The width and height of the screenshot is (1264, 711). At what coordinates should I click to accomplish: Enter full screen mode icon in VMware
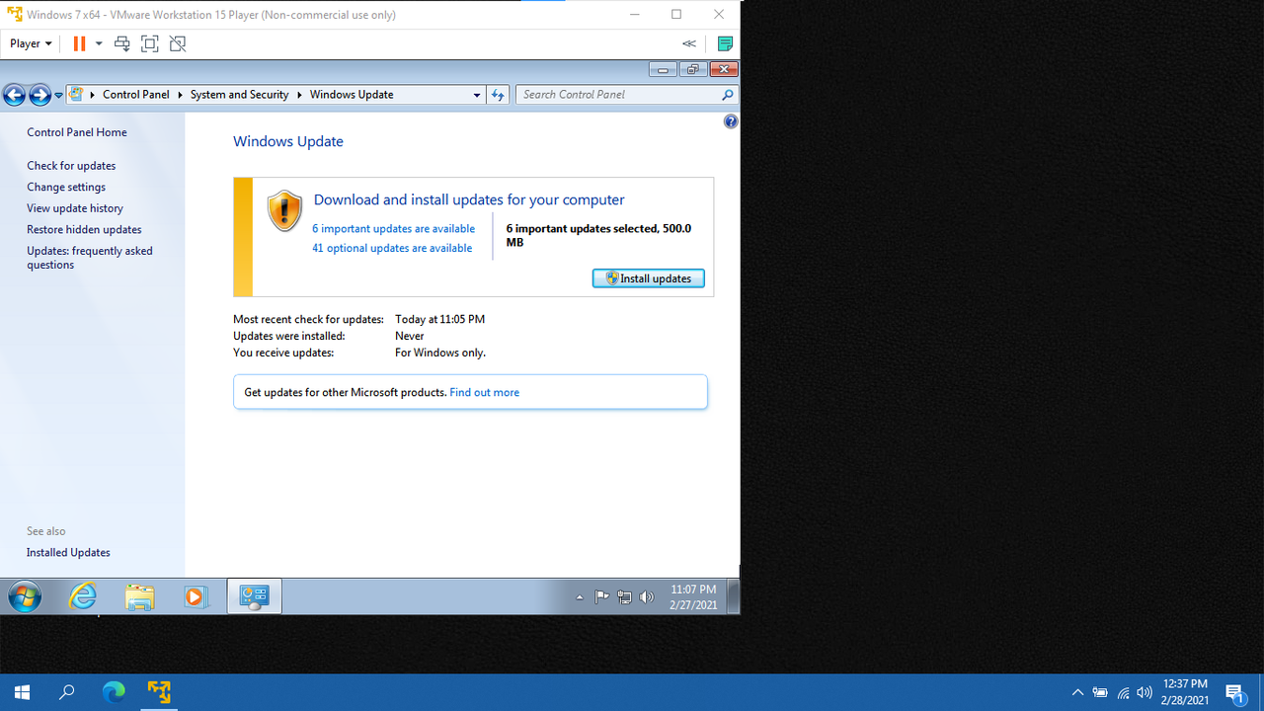[x=150, y=43]
